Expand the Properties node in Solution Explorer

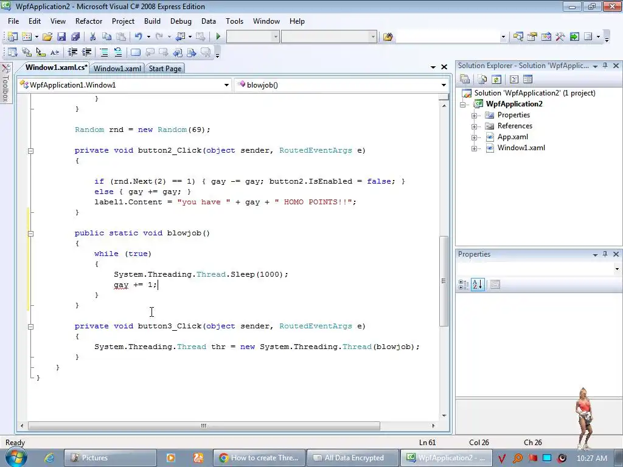[x=474, y=116]
